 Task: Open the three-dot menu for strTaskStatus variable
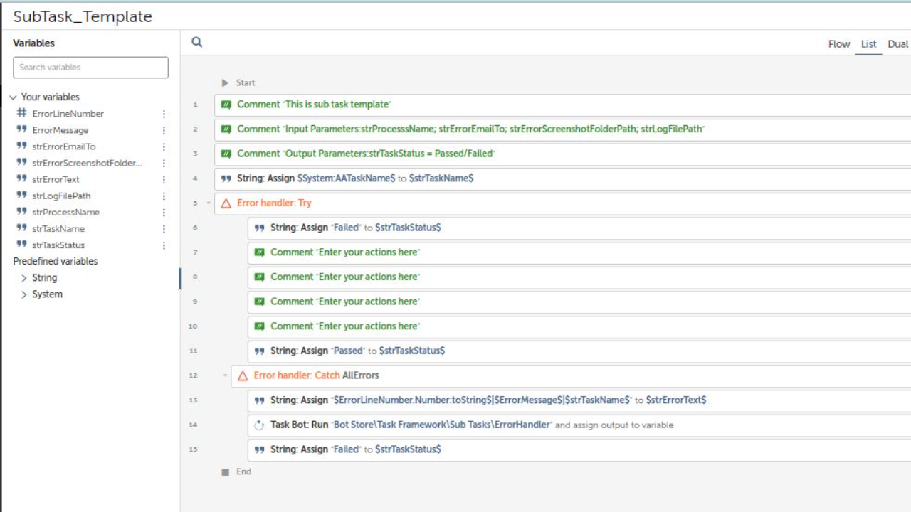(x=164, y=245)
